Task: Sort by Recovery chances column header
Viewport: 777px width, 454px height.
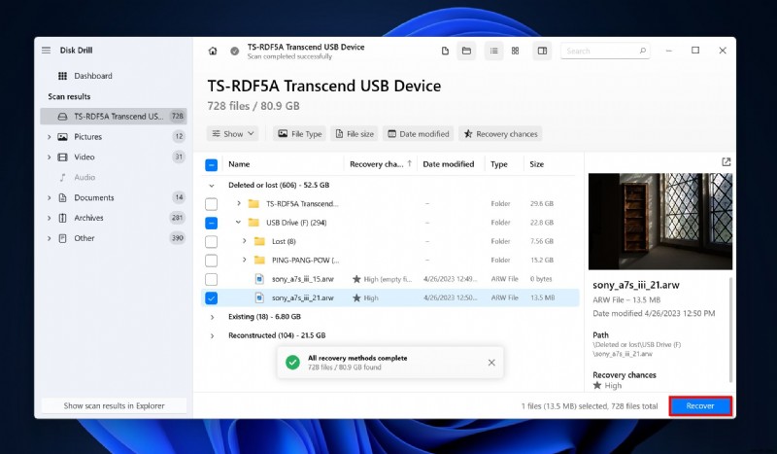Action: [381, 164]
